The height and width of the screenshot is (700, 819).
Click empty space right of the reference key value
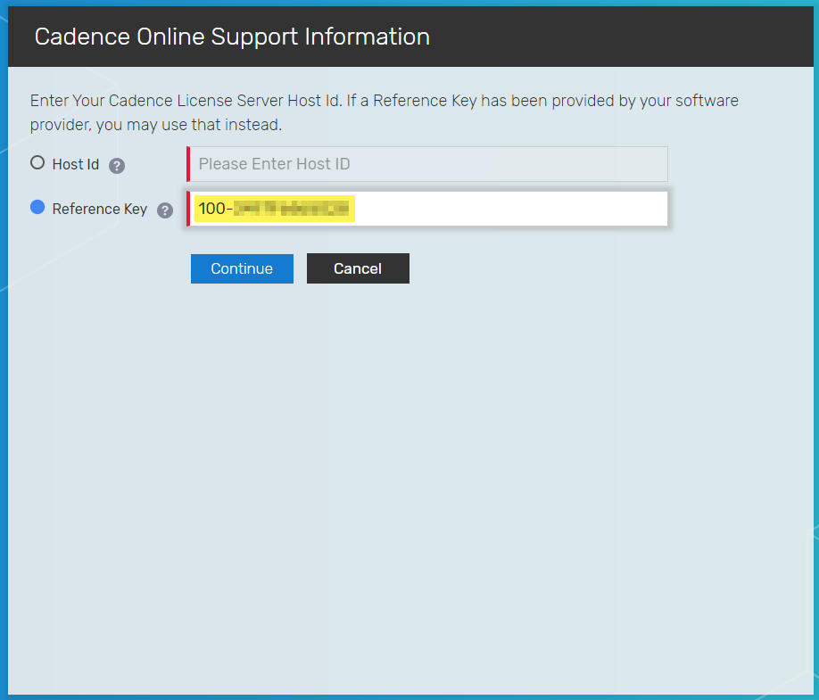click(509, 209)
